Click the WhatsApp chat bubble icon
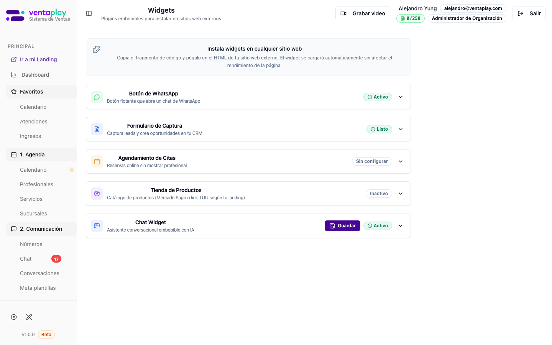The width and height of the screenshot is (552, 345). point(97,97)
